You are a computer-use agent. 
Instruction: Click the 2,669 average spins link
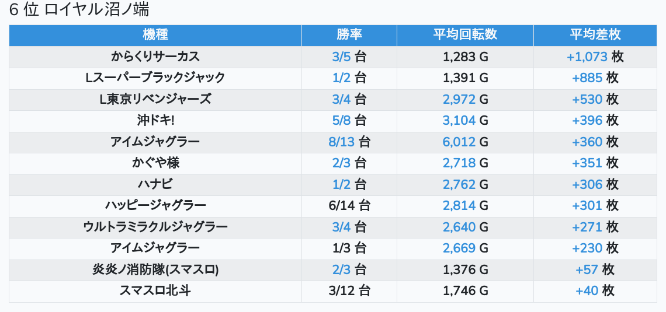(x=459, y=248)
